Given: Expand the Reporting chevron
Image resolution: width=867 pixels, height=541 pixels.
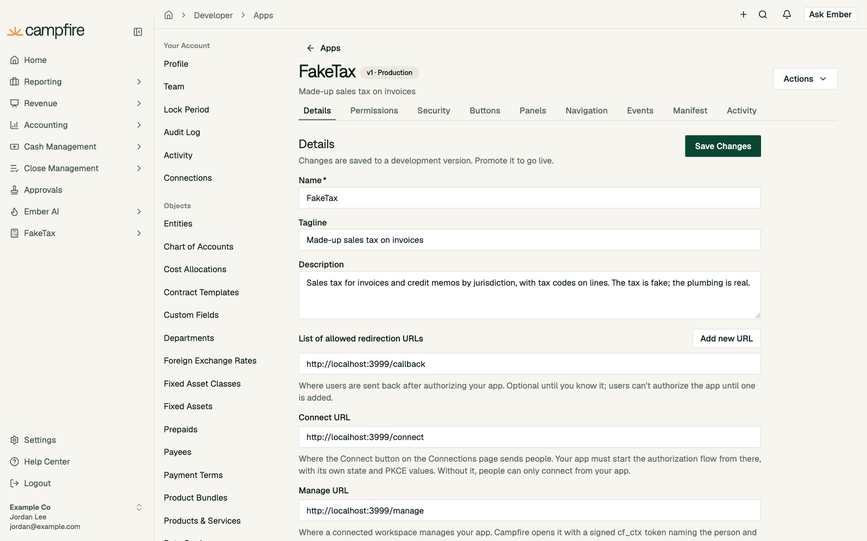Looking at the screenshot, I should (139, 82).
